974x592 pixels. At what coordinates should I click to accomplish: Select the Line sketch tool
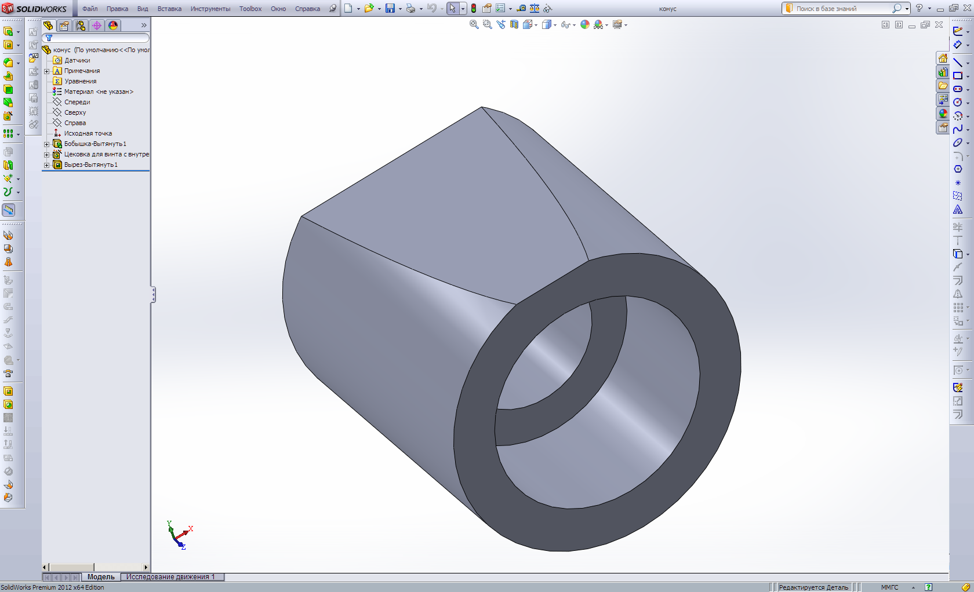click(958, 63)
